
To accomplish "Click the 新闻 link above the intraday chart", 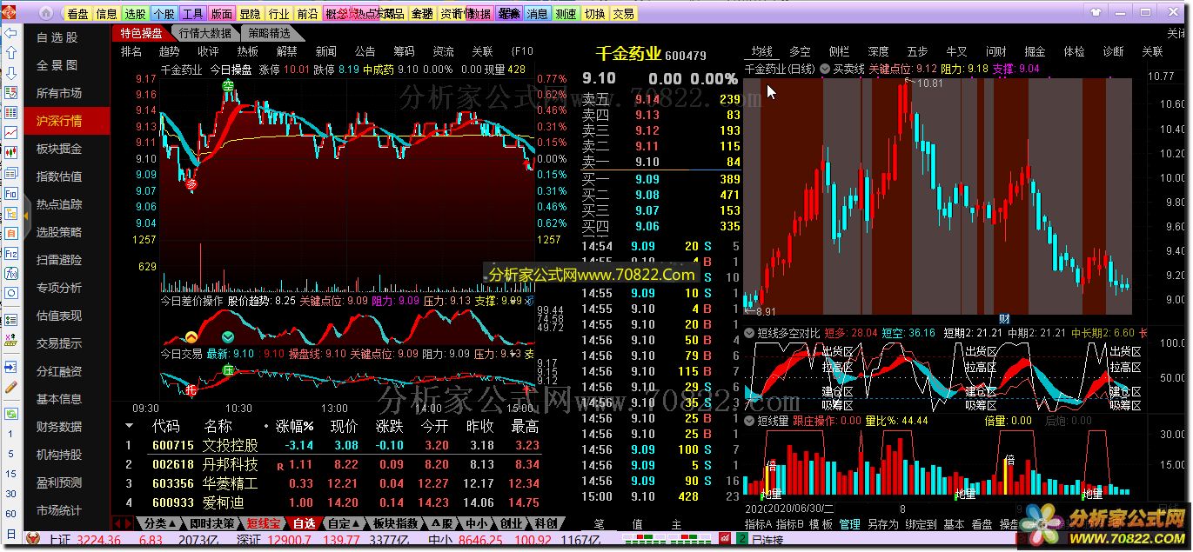I will click(x=326, y=51).
